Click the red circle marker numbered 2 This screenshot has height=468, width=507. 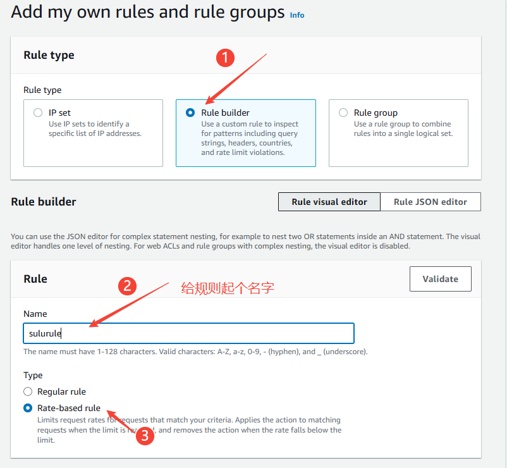(128, 286)
